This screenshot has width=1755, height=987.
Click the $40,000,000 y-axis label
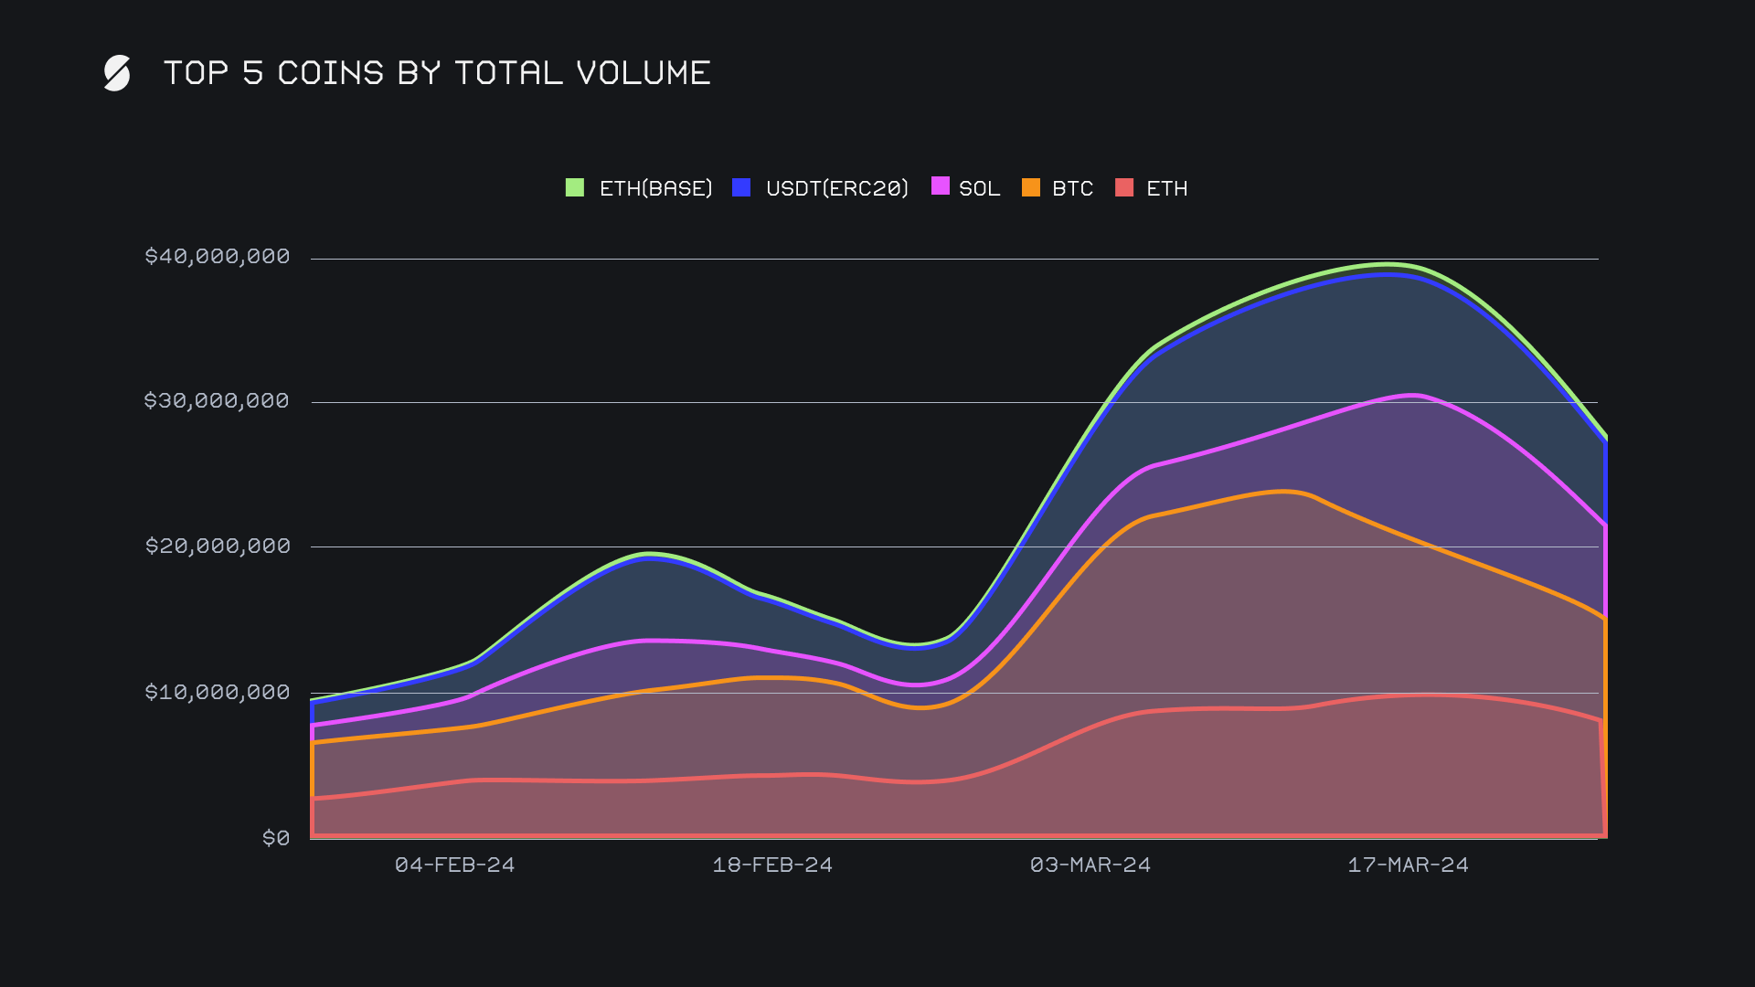point(217,256)
